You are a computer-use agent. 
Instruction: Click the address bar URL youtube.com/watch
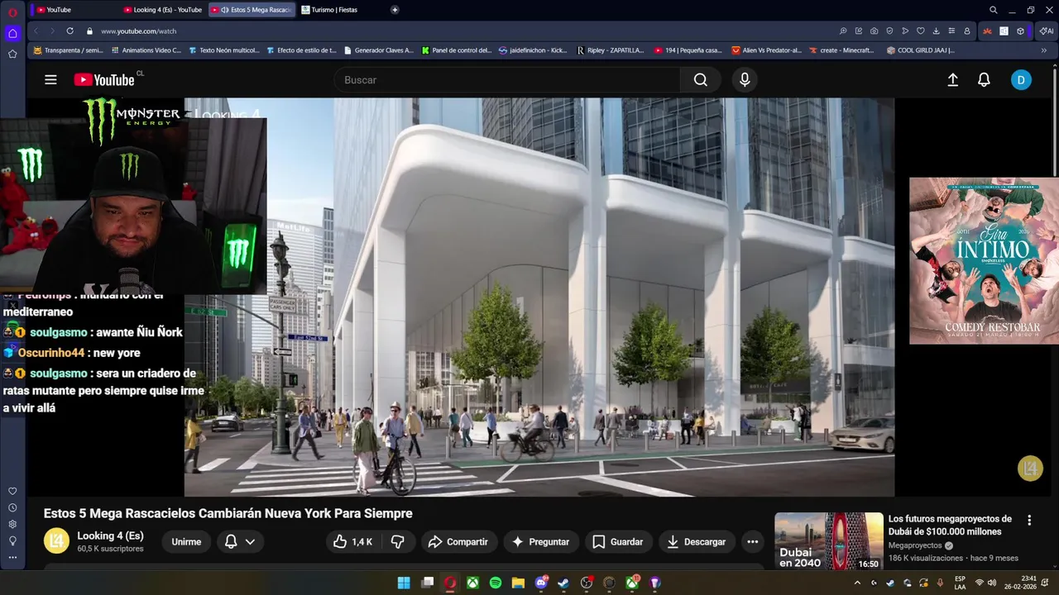(x=139, y=31)
